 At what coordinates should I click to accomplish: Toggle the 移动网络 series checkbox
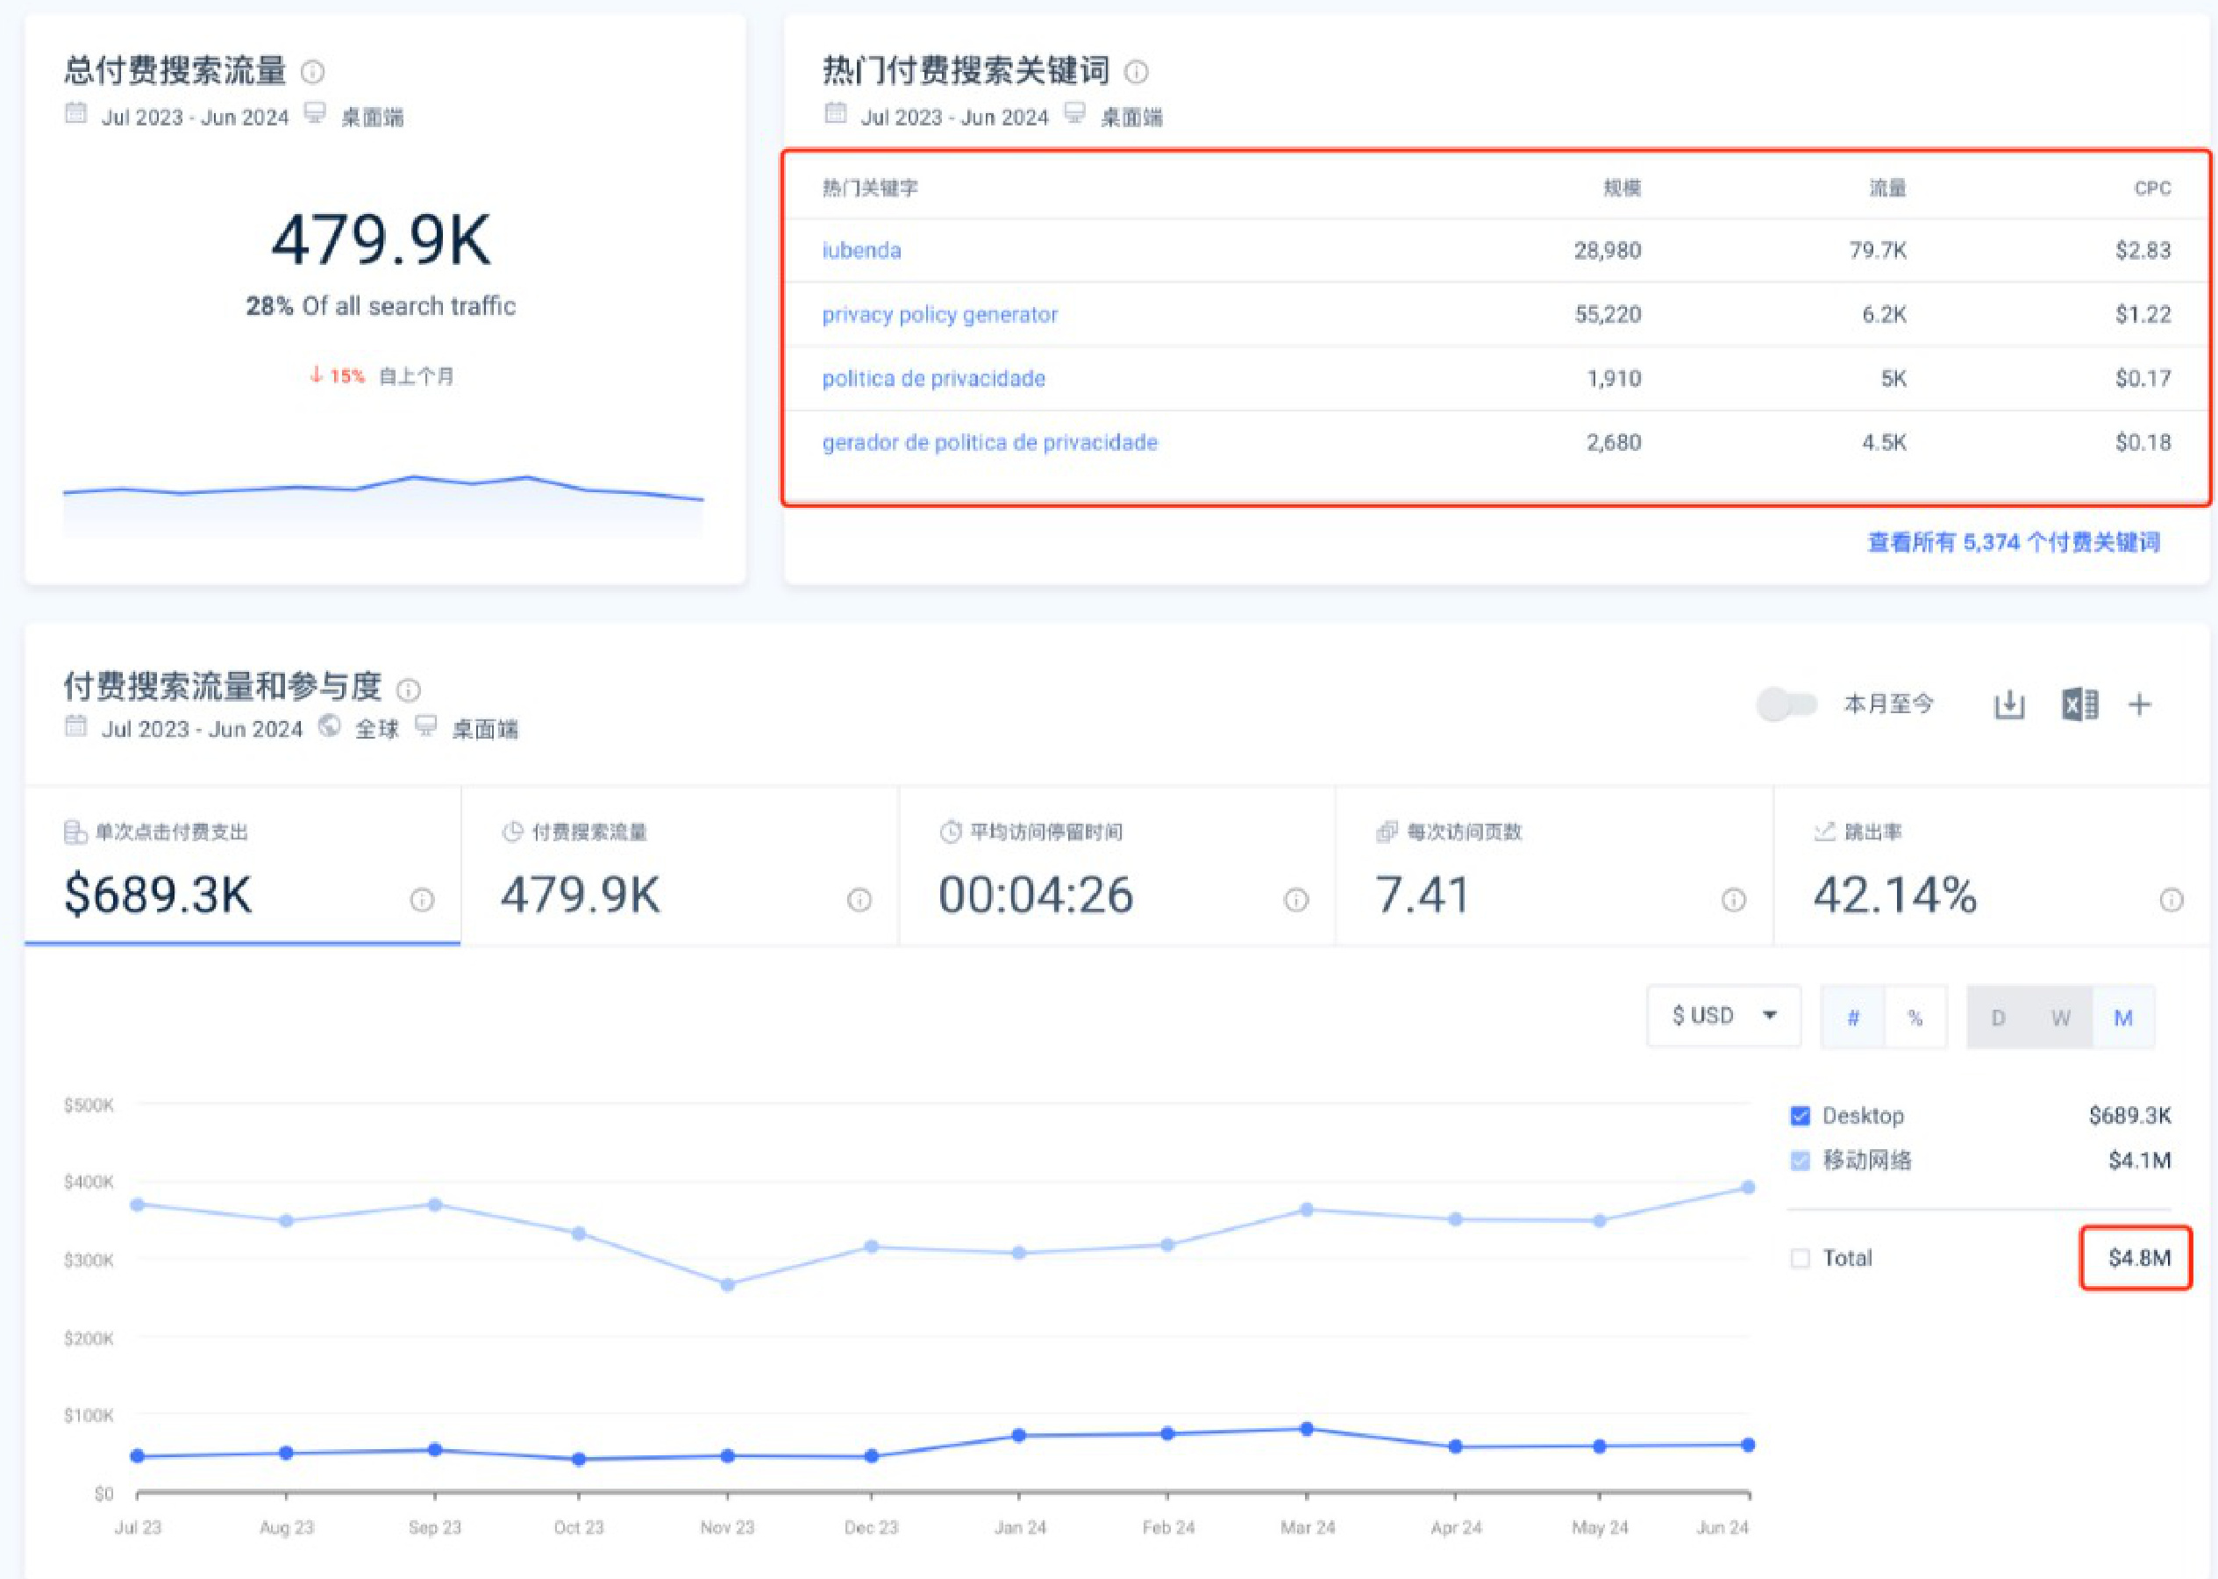[1800, 1161]
